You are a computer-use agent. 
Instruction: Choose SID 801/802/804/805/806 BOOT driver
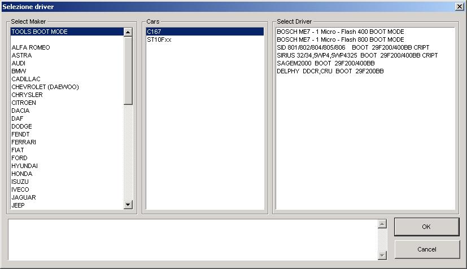(365, 47)
